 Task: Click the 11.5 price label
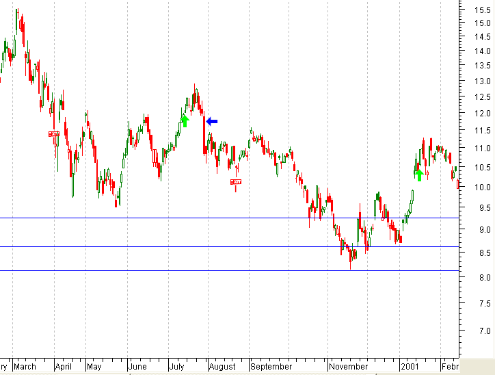483,131
